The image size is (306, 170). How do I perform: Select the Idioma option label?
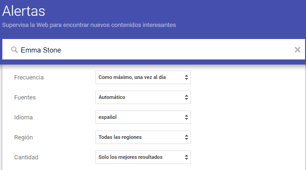pos(23,117)
